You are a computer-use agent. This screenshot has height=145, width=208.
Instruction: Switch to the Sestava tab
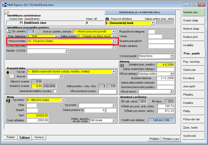click(x=39, y=137)
